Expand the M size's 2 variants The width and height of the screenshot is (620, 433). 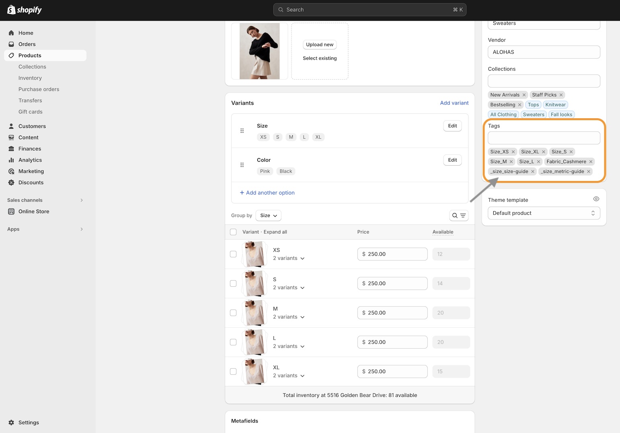click(289, 317)
